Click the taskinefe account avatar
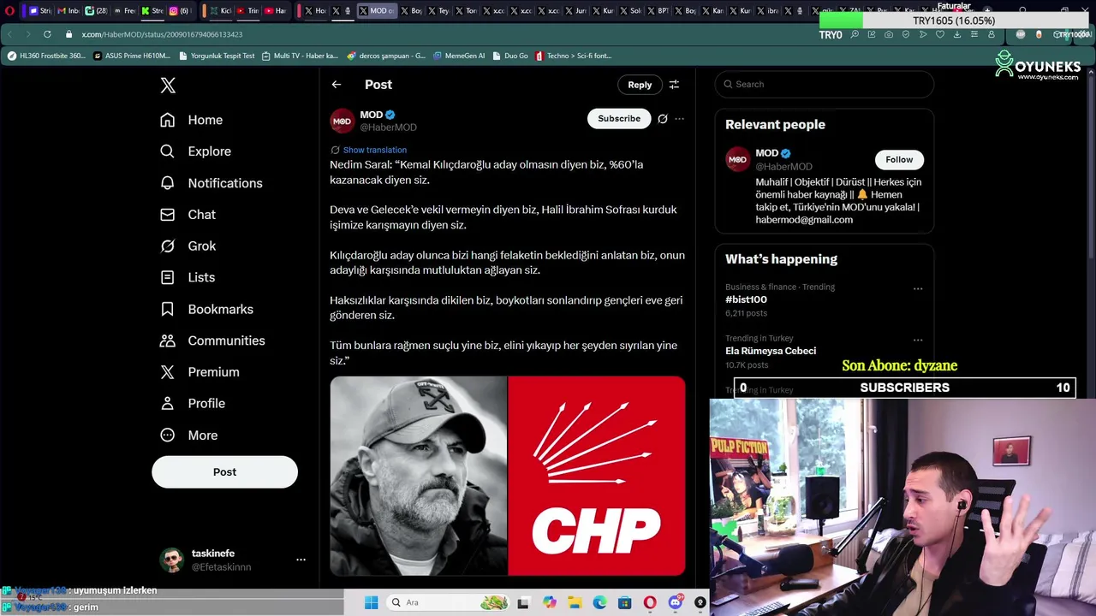The height and width of the screenshot is (616, 1096). 172,560
